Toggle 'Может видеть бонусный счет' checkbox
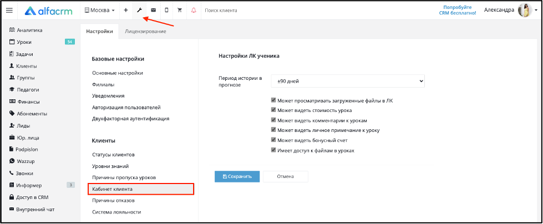 273,140
